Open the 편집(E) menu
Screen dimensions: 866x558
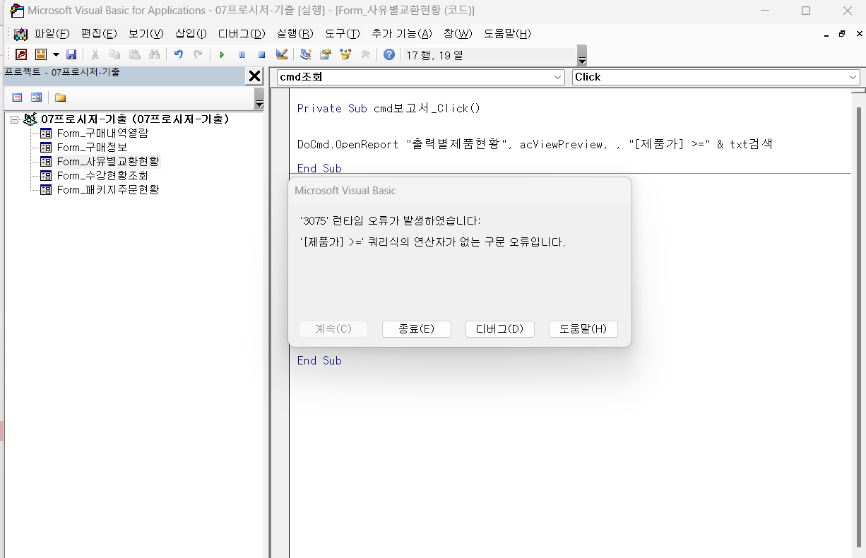pyautogui.click(x=99, y=34)
